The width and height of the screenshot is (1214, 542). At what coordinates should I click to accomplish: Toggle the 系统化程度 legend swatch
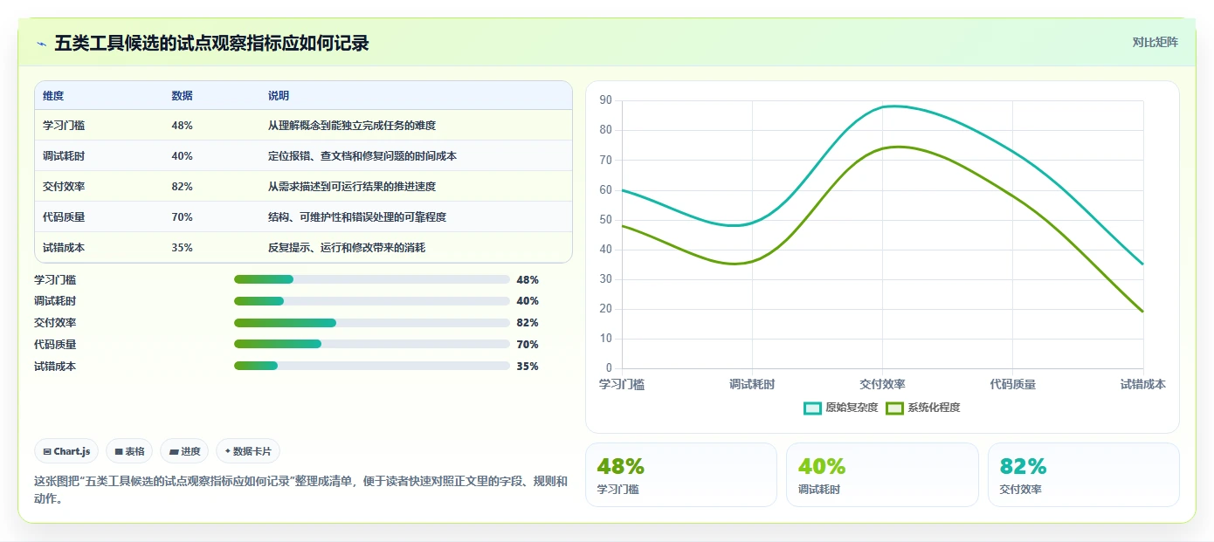coord(894,408)
